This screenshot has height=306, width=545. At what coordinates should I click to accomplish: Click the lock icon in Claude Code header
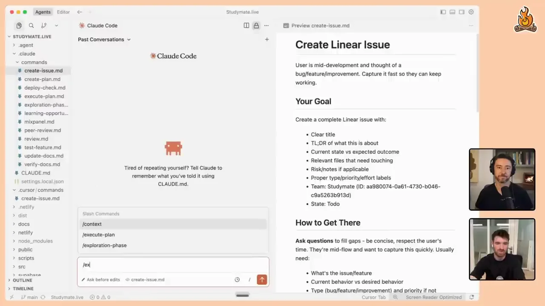tap(256, 25)
